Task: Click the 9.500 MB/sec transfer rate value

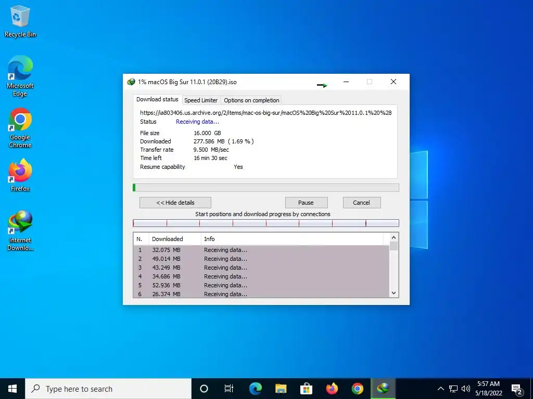Action: [x=211, y=150]
